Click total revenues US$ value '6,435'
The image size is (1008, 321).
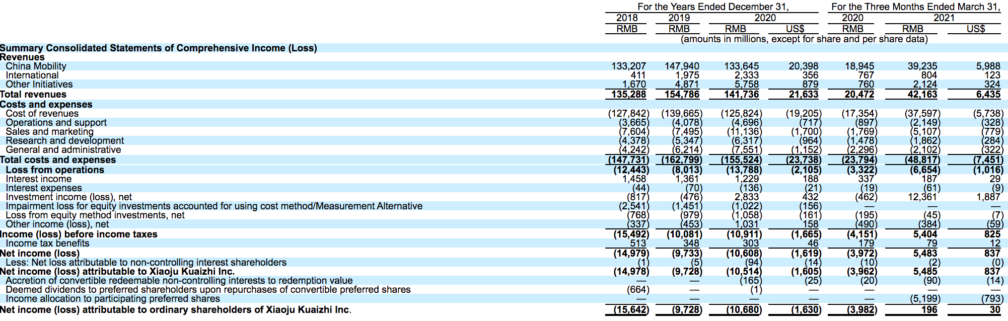[x=988, y=94]
